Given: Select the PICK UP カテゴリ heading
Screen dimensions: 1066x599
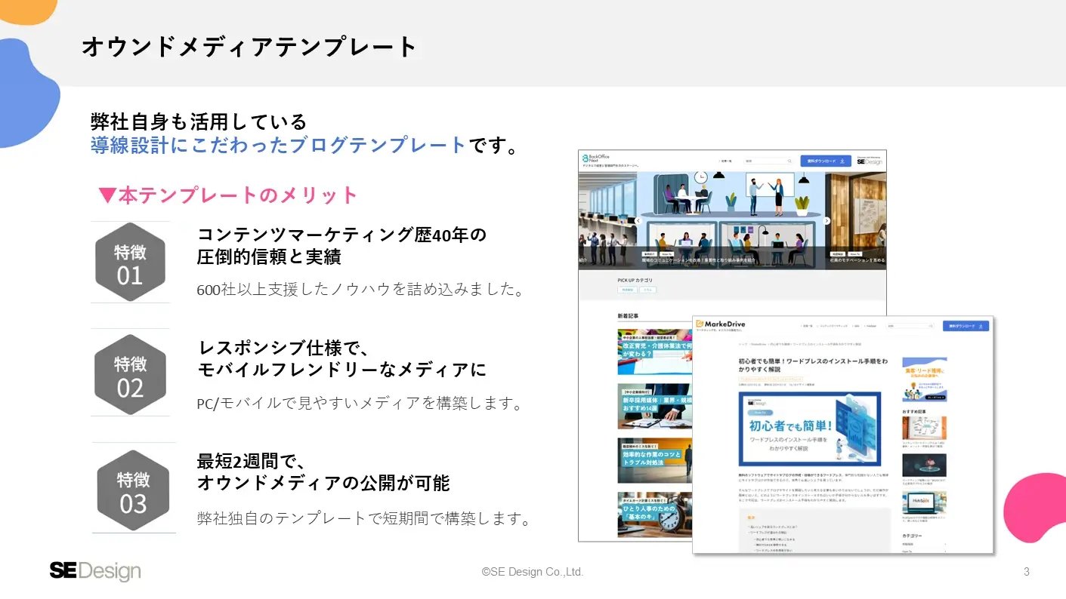Looking at the screenshot, I should coord(635,280).
